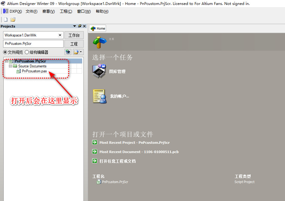Select the 结构编辑器 radio button

(27, 52)
